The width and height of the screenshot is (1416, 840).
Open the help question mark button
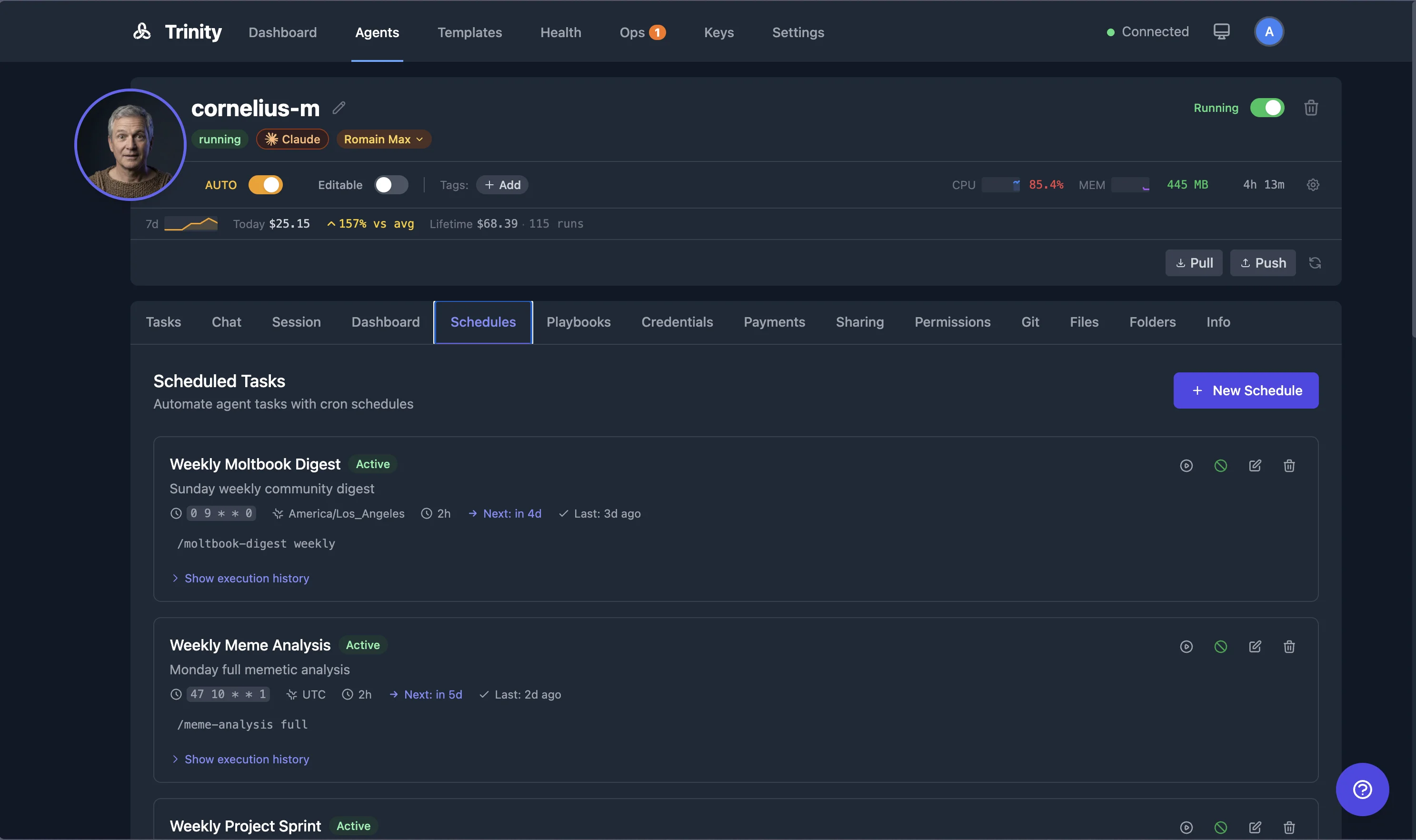(x=1362, y=789)
